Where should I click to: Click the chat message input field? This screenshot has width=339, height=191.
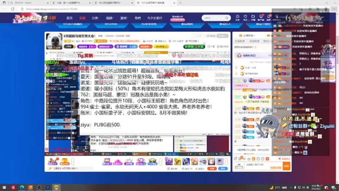[263, 166]
